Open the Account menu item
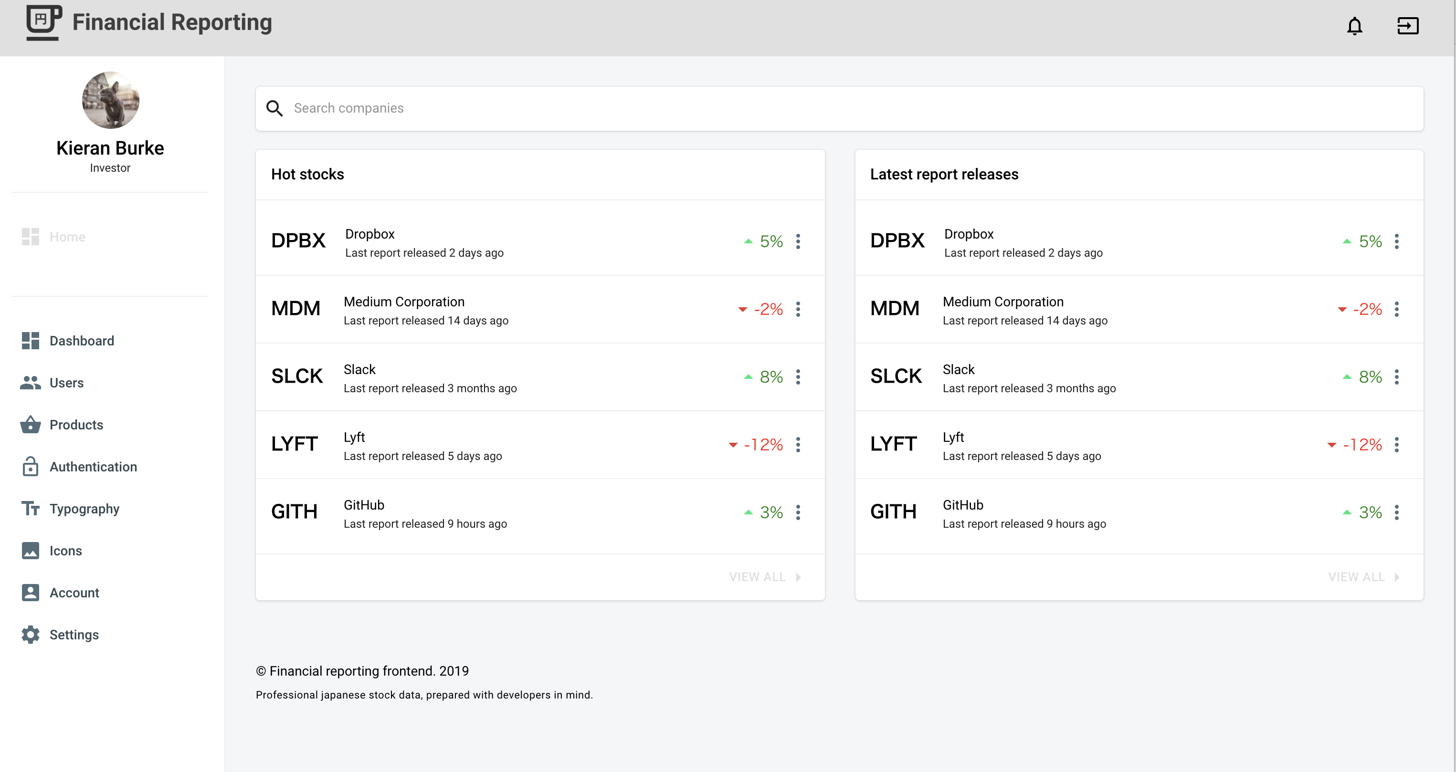 pos(110,593)
